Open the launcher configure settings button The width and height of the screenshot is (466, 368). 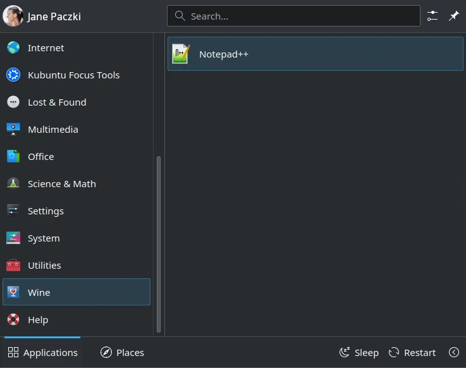(432, 16)
